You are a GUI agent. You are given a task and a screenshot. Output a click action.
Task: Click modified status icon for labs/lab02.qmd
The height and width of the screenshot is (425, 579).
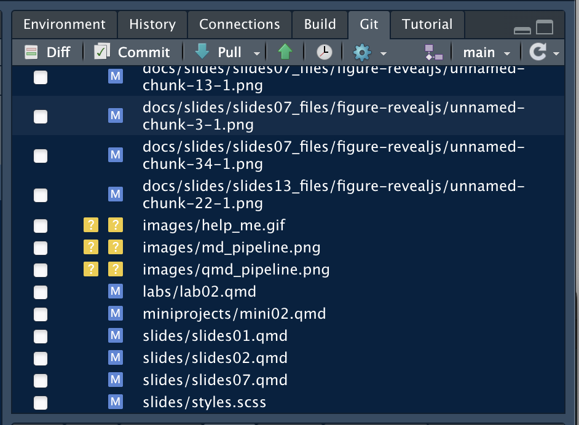pos(115,292)
